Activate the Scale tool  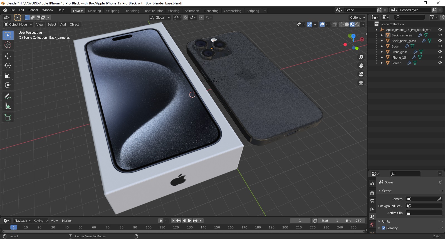pyautogui.click(x=8, y=75)
